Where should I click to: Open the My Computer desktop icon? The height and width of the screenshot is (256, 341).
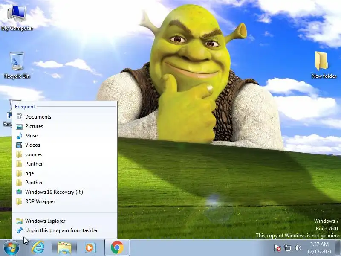coord(17,18)
